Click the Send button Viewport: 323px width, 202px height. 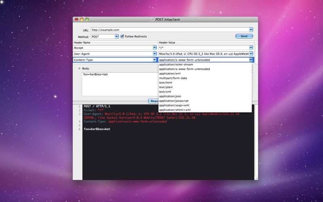[244, 36]
